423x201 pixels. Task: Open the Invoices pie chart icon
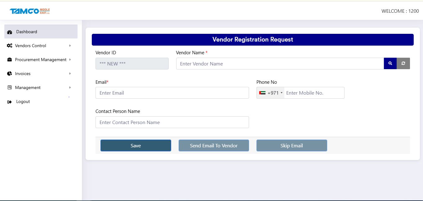point(9,74)
